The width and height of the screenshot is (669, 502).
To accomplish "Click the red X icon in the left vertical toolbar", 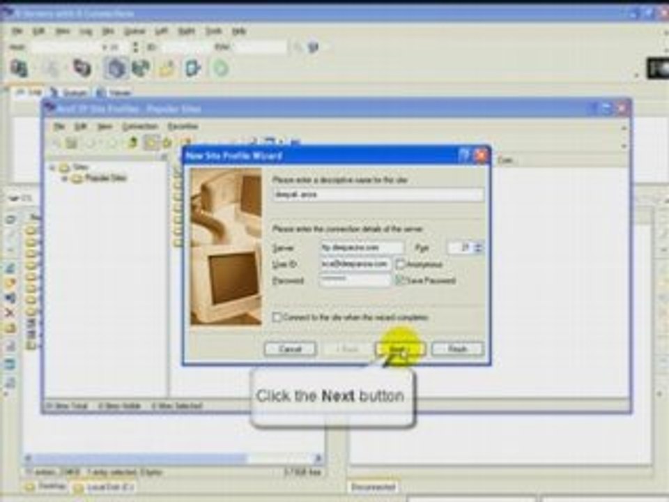I will 10,312.
